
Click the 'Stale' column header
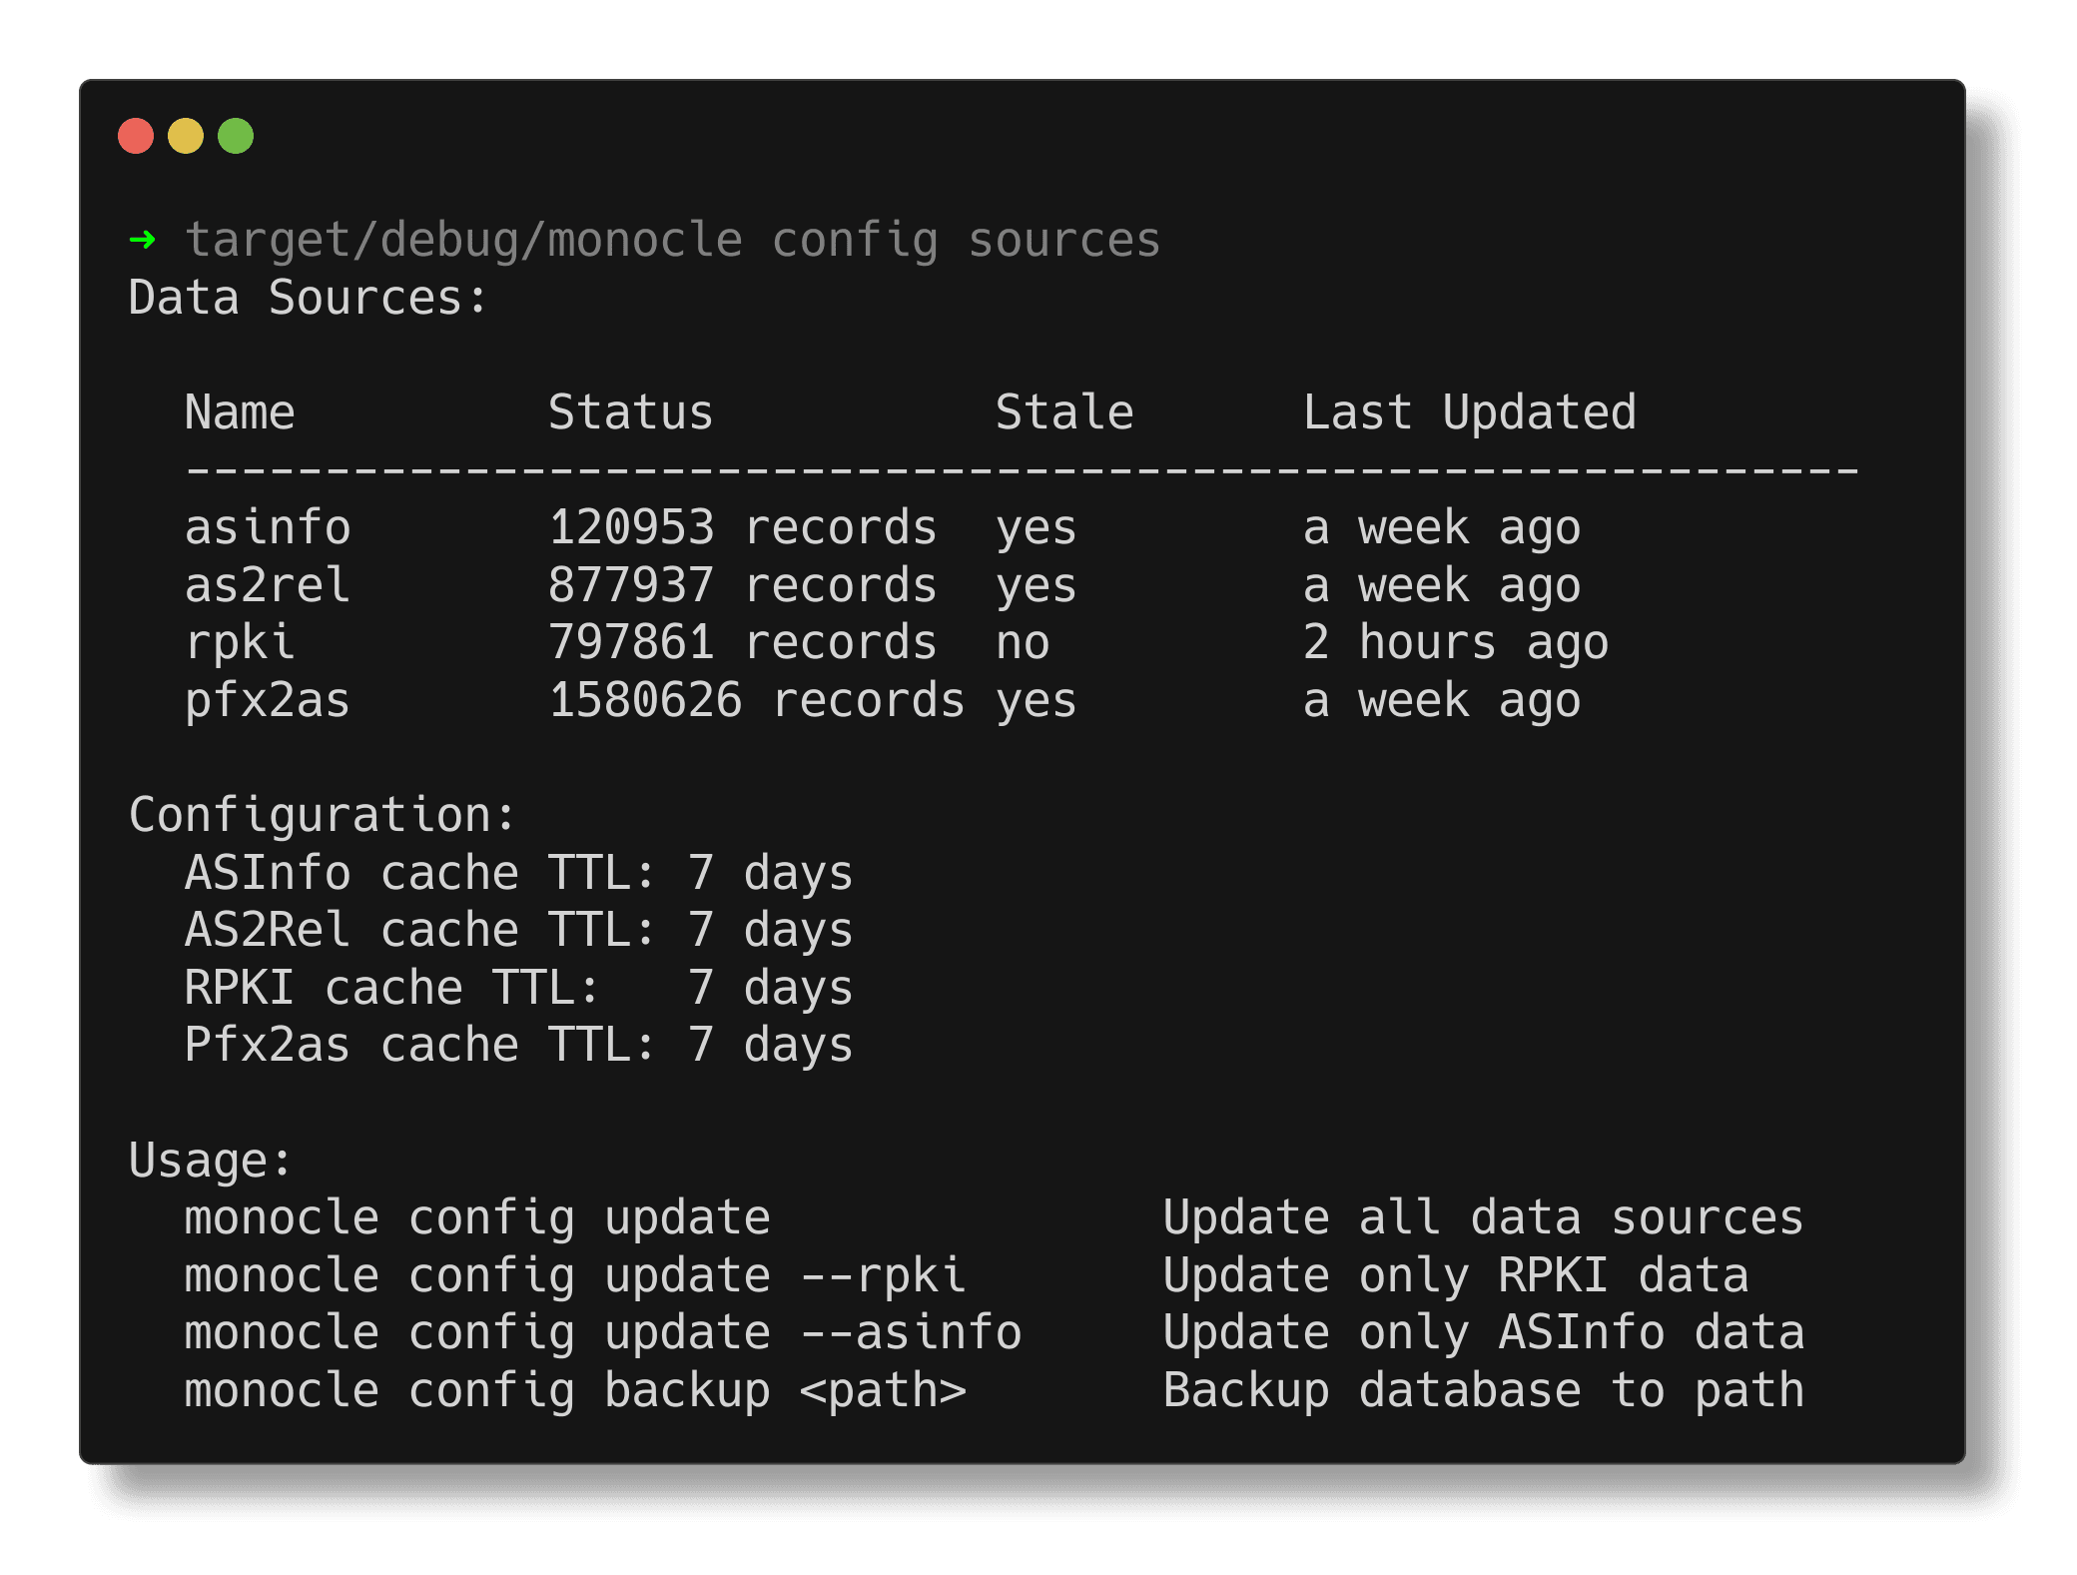pyautogui.click(x=1063, y=413)
